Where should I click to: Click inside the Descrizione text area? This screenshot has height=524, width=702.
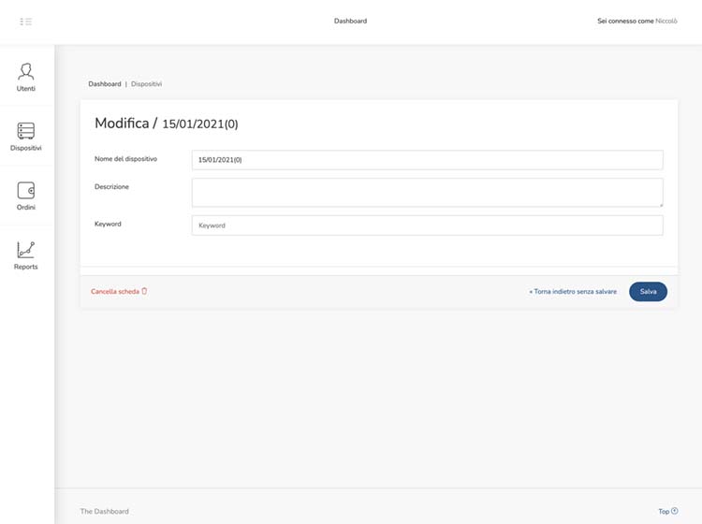pos(427,192)
